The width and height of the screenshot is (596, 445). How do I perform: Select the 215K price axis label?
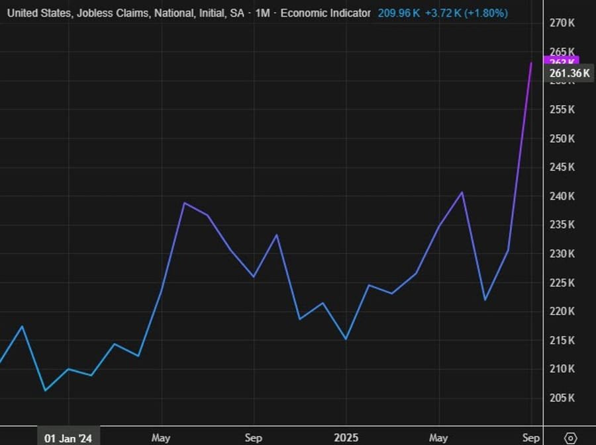(561, 341)
